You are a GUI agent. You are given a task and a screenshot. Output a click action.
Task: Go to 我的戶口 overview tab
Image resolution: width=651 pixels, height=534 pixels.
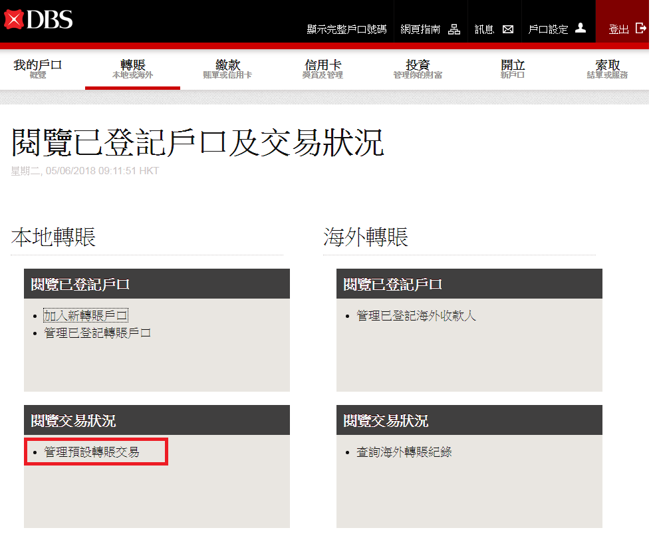click(38, 68)
